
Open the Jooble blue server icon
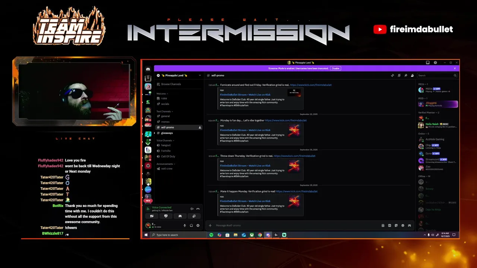[148, 189]
